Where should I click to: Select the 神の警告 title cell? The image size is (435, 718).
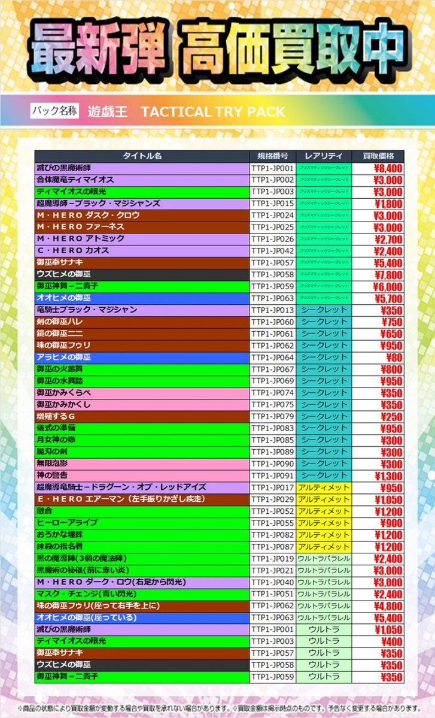pos(142,475)
